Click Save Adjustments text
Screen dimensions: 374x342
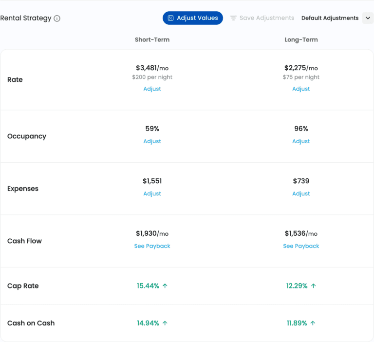[266, 18]
